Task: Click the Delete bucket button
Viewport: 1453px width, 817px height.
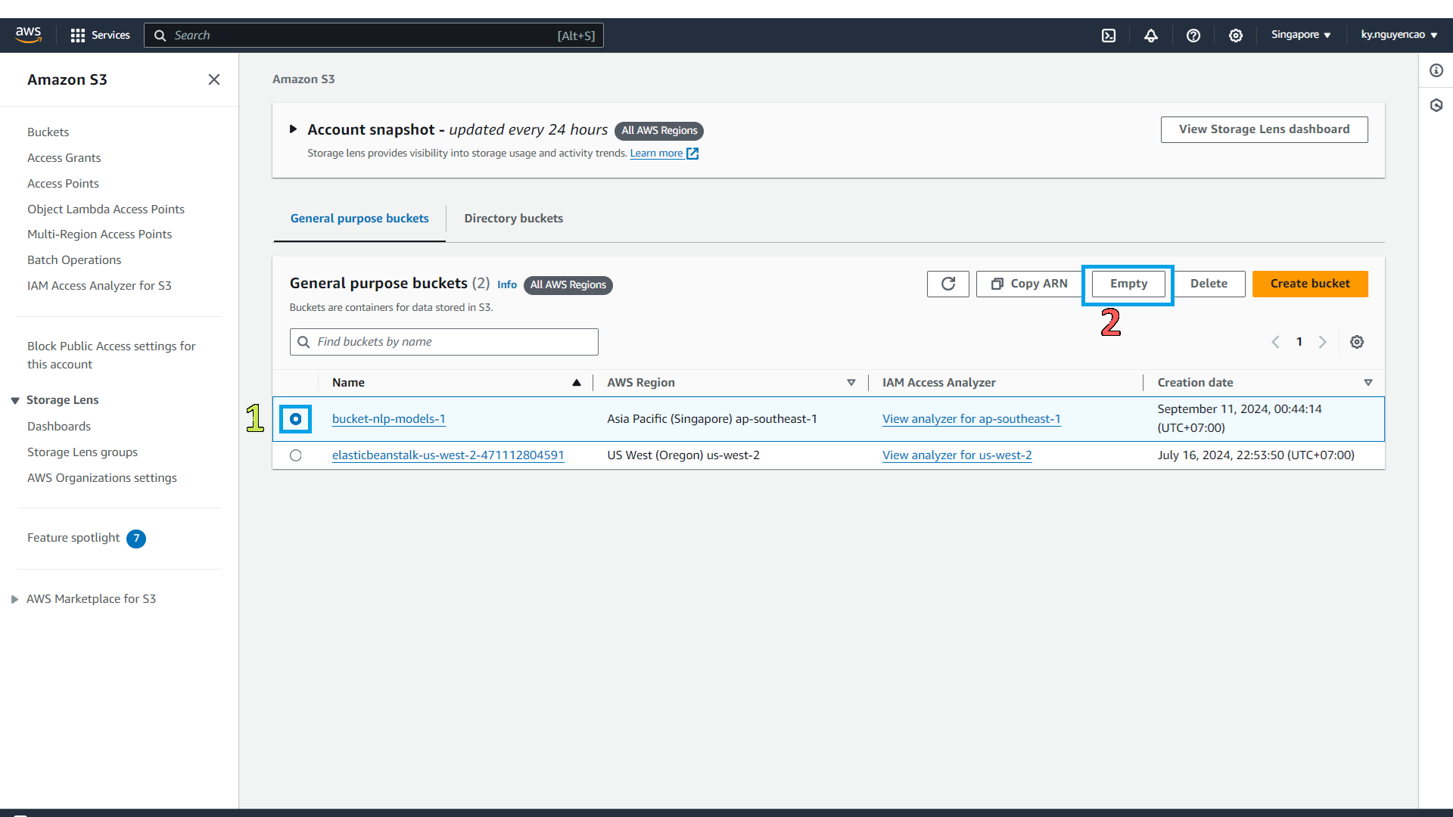Action: [x=1209, y=284]
